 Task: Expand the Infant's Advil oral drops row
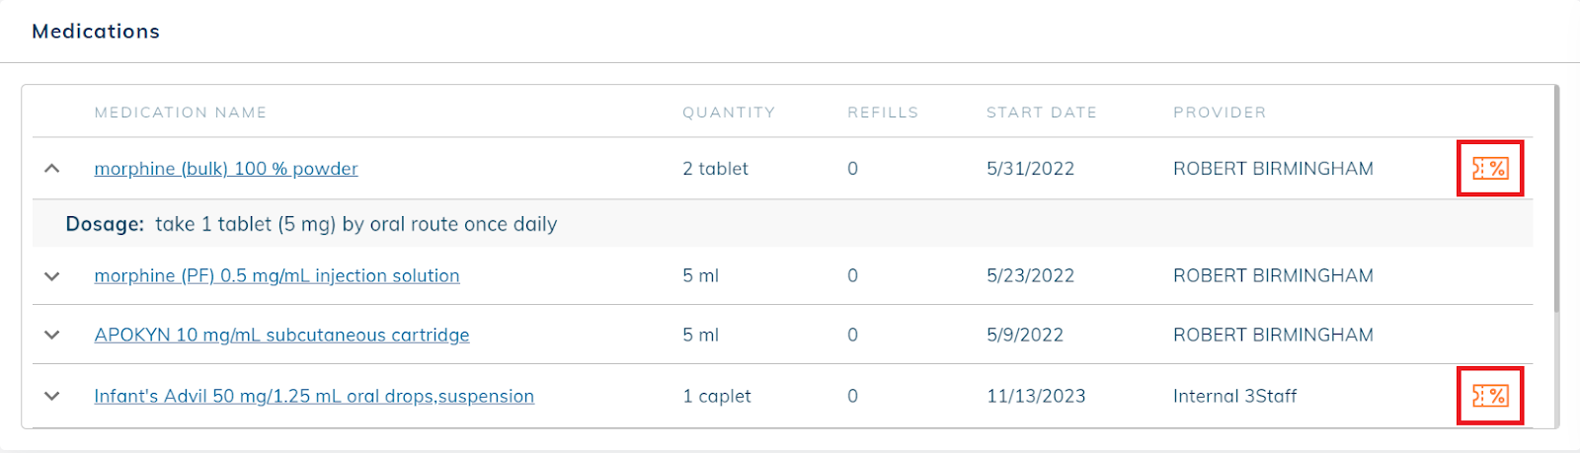(x=52, y=396)
